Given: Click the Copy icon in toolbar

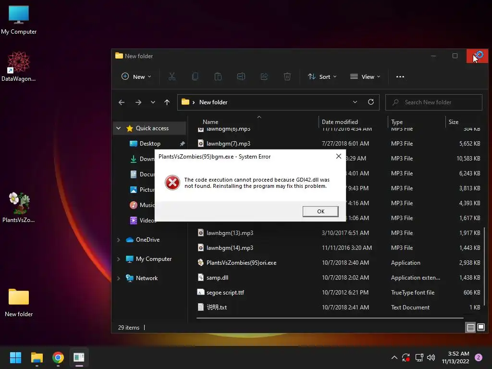Looking at the screenshot, I should (x=195, y=76).
